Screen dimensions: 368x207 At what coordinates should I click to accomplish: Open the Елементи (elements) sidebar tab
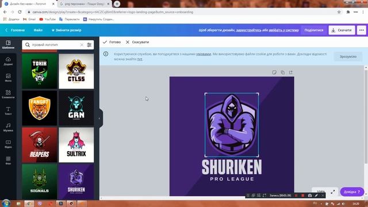click(8, 94)
